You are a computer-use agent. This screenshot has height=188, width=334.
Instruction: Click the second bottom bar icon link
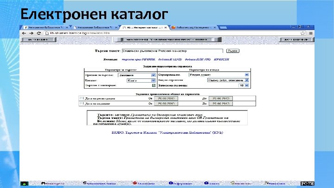99,183
